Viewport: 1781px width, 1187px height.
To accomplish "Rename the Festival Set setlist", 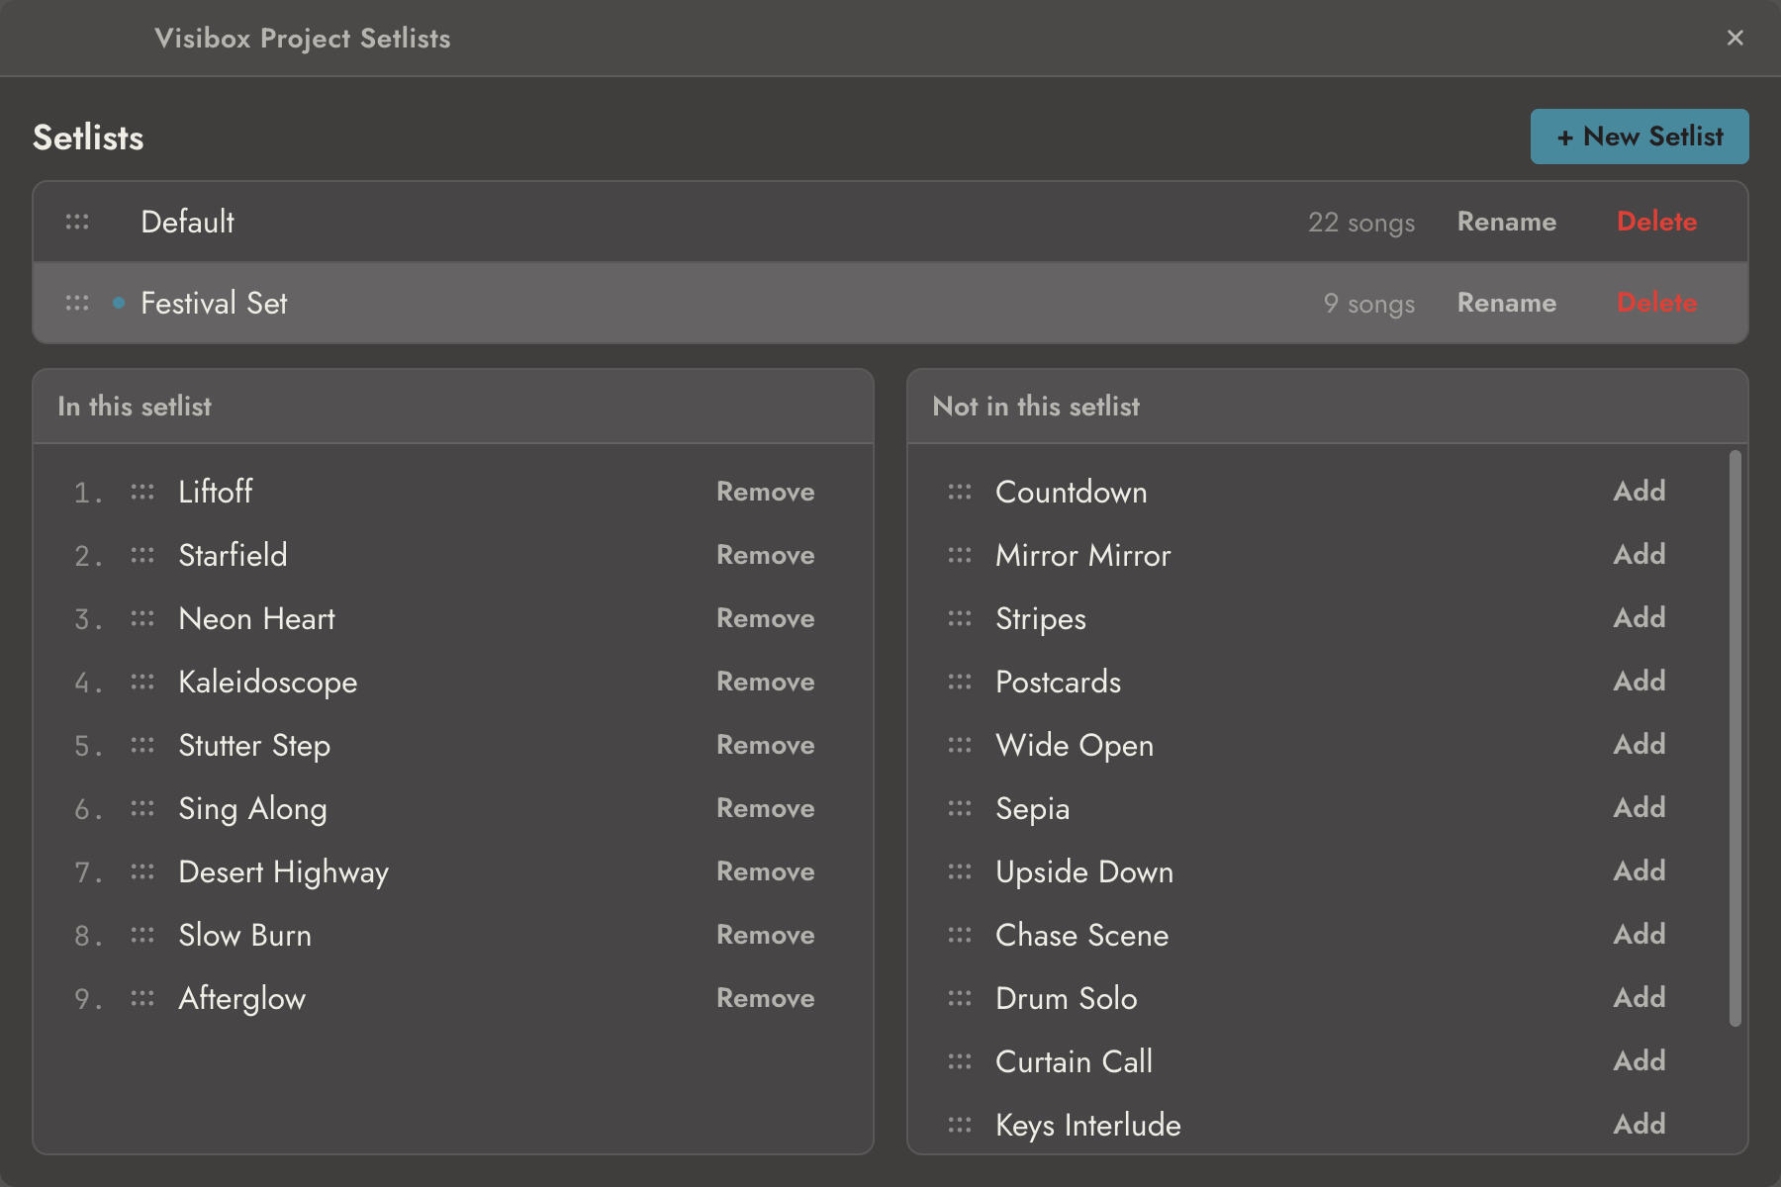I will tap(1507, 303).
